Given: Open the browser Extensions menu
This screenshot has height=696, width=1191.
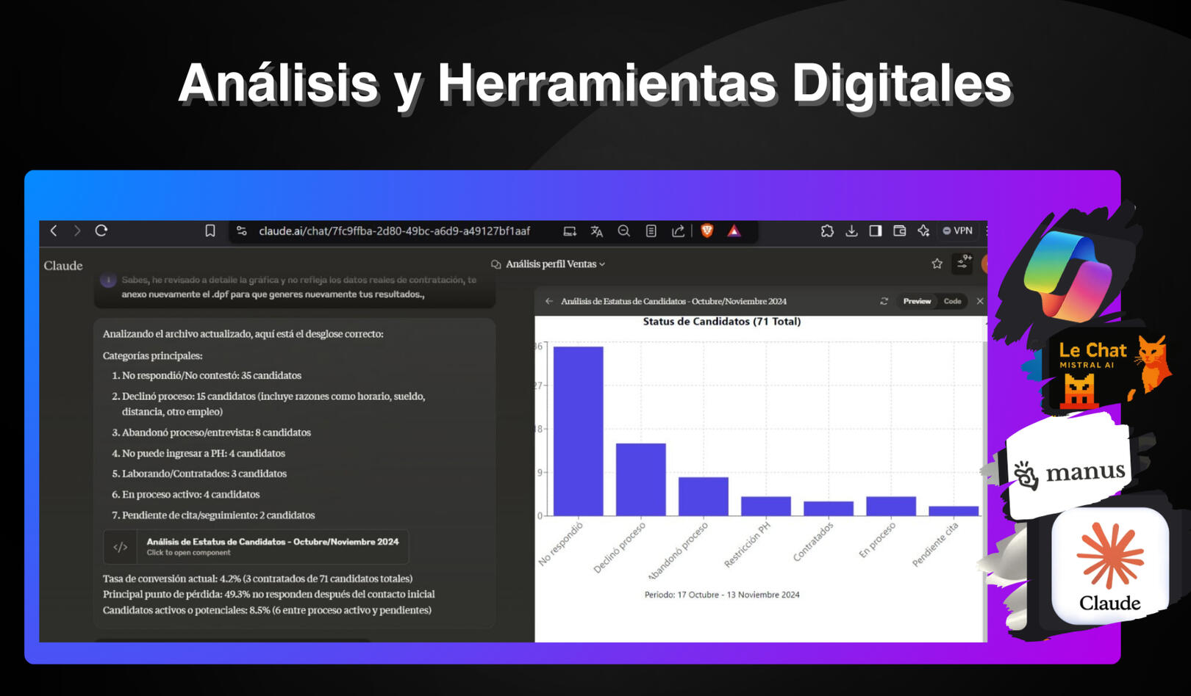Looking at the screenshot, I should tap(828, 231).
